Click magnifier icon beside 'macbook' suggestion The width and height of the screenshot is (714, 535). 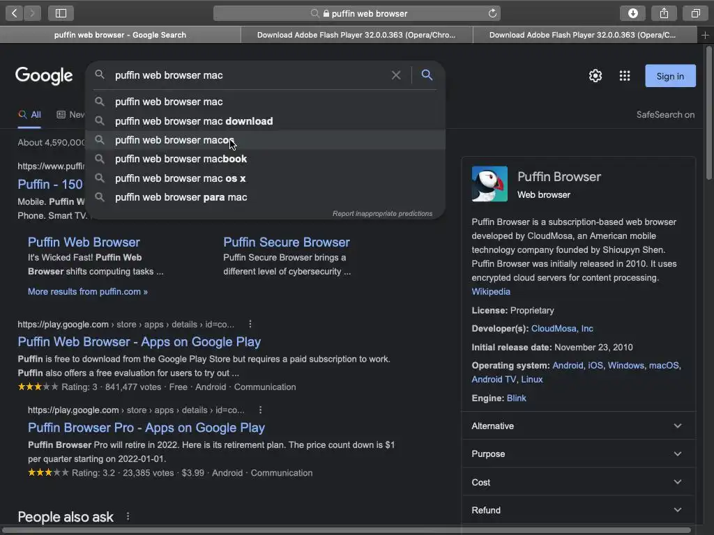[x=99, y=159]
